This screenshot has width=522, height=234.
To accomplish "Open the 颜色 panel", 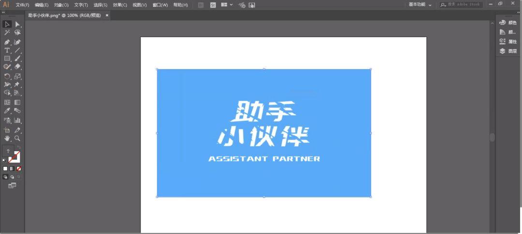I will point(508,23).
